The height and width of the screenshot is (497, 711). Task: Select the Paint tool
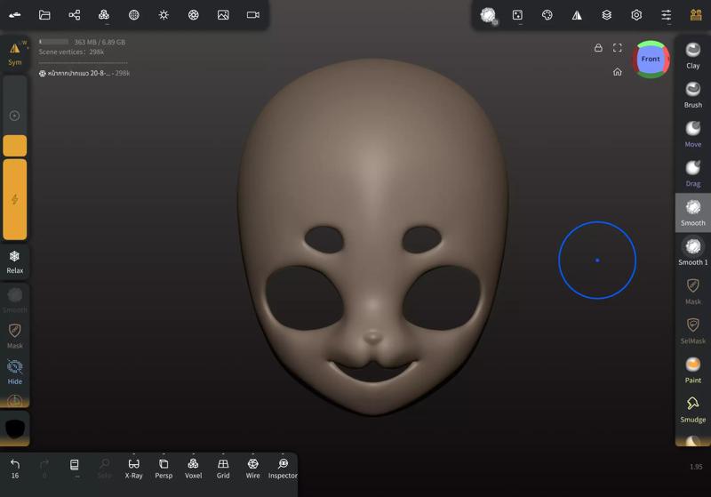(692, 369)
